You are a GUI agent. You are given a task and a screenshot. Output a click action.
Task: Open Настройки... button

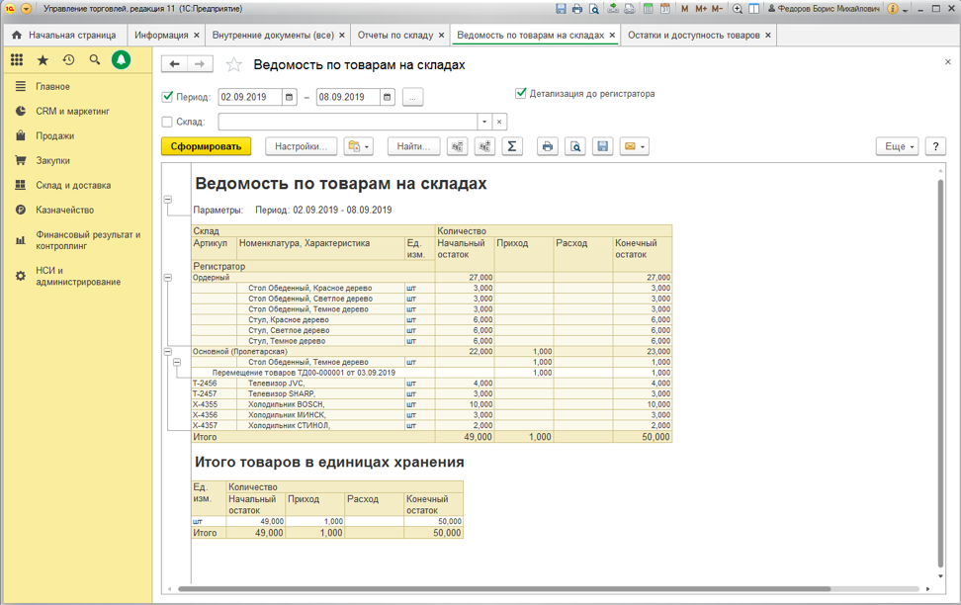point(301,146)
